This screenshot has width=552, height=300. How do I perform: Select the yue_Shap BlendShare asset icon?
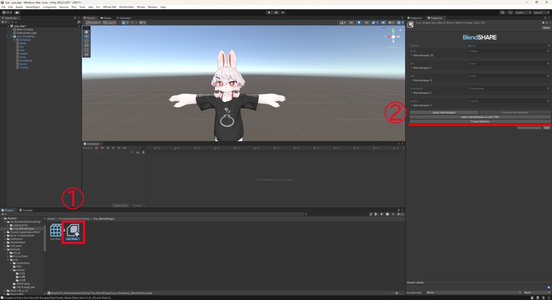click(x=73, y=232)
